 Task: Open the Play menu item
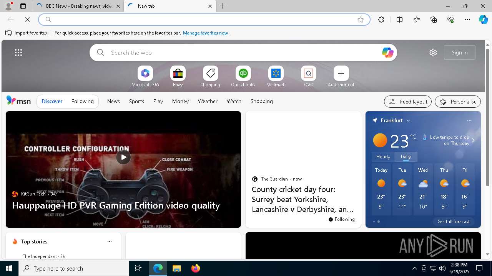[x=158, y=101]
